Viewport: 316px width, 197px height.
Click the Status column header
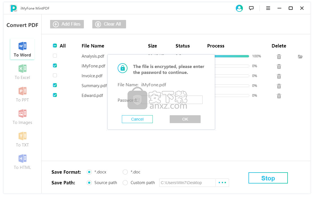click(183, 46)
